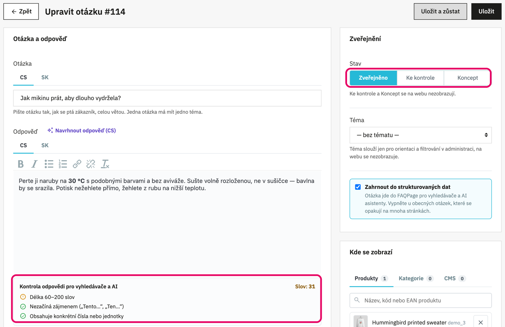Open the Produkty tab
505x327 pixels.
click(x=371, y=278)
